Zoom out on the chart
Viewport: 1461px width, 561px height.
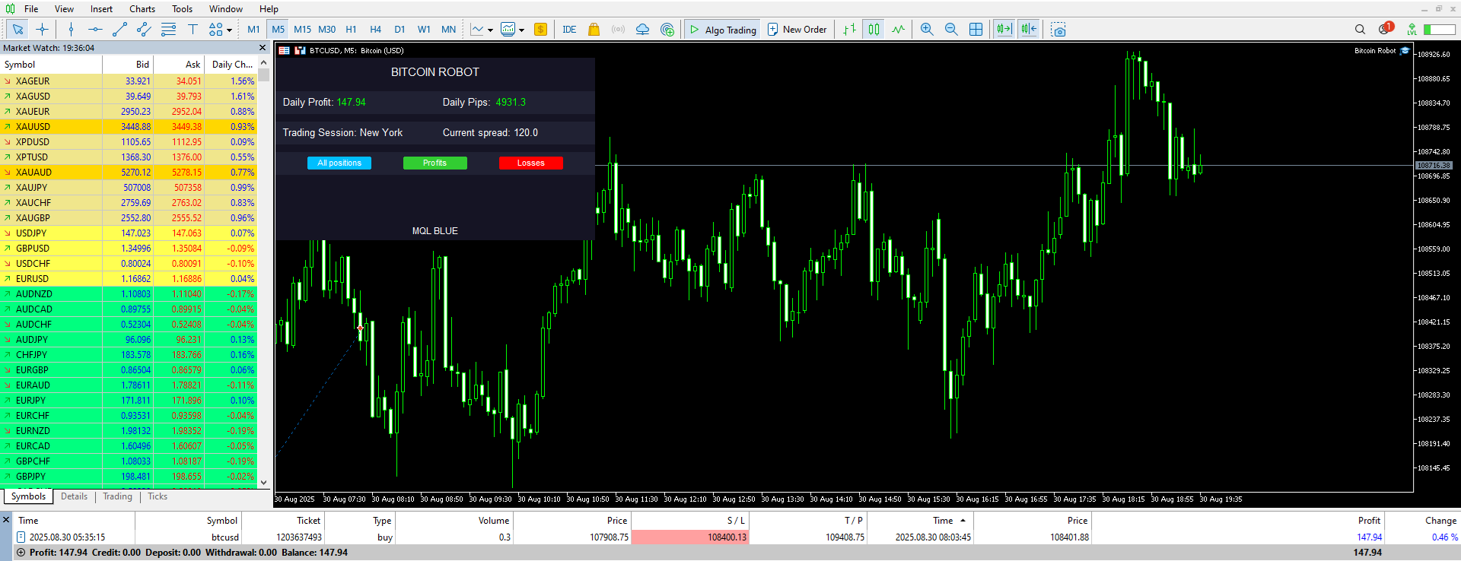coord(951,30)
